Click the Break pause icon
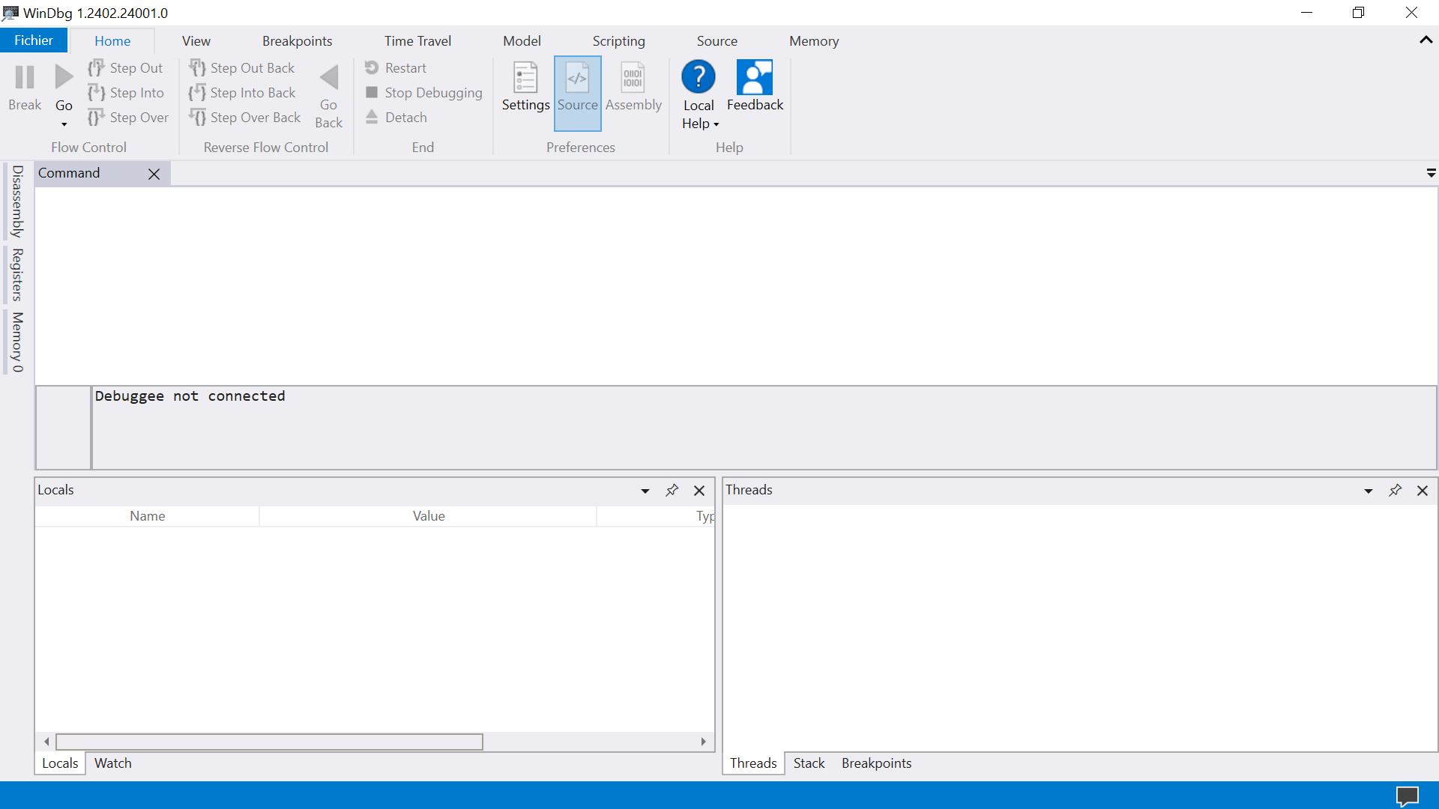The width and height of the screenshot is (1439, 809). pos(25,78)
